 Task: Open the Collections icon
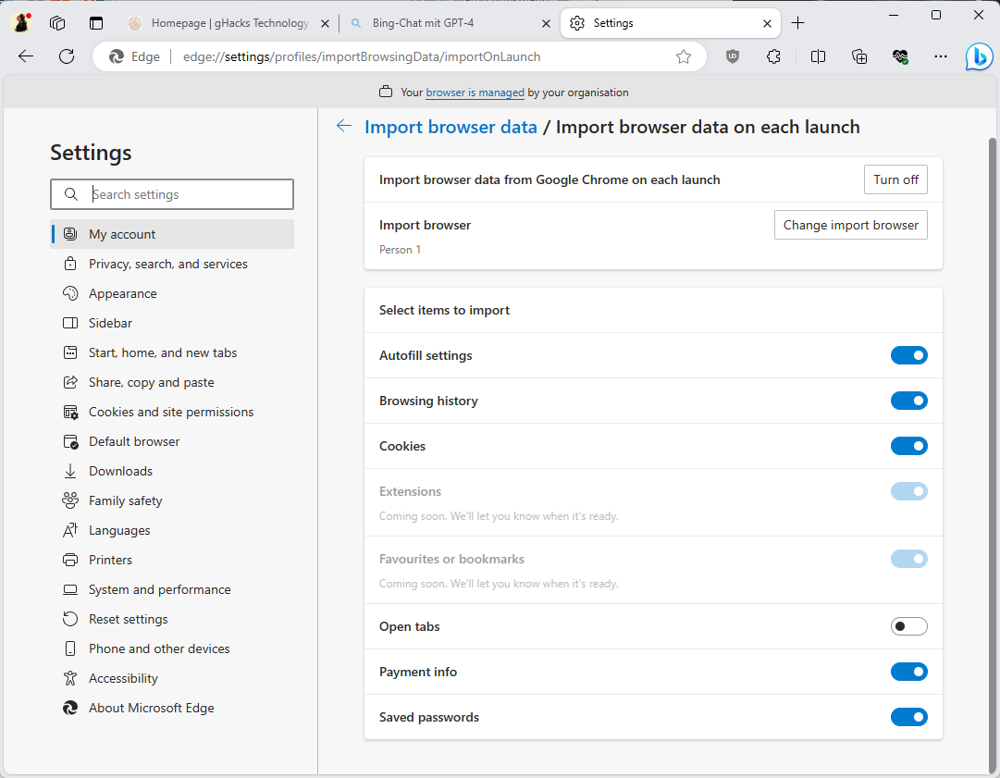pos(859,56)
